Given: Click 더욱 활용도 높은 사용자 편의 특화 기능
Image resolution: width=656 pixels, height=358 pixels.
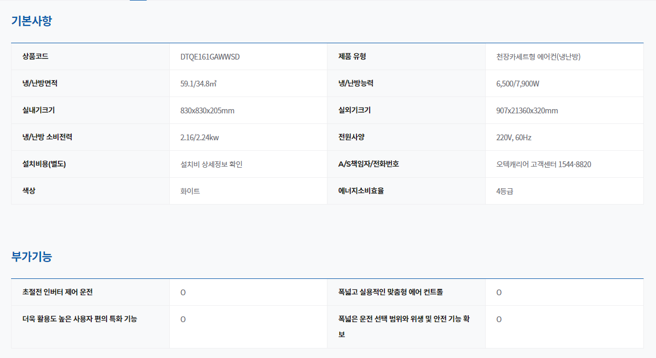Looking at the screenshot, I should point(80,319).
